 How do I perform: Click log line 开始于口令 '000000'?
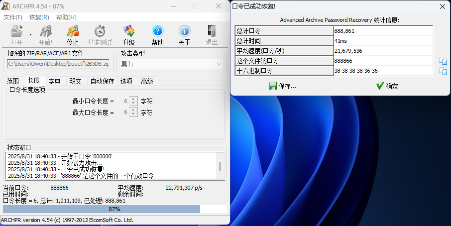point(60,156)
